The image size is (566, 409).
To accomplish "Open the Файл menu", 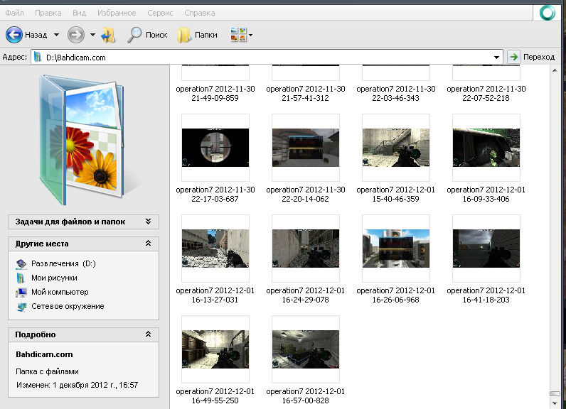I will [x=14, y=13].
